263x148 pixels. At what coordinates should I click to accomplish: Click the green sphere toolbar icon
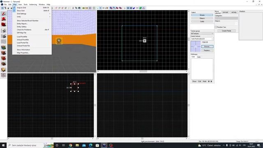[x=141, y=8]
